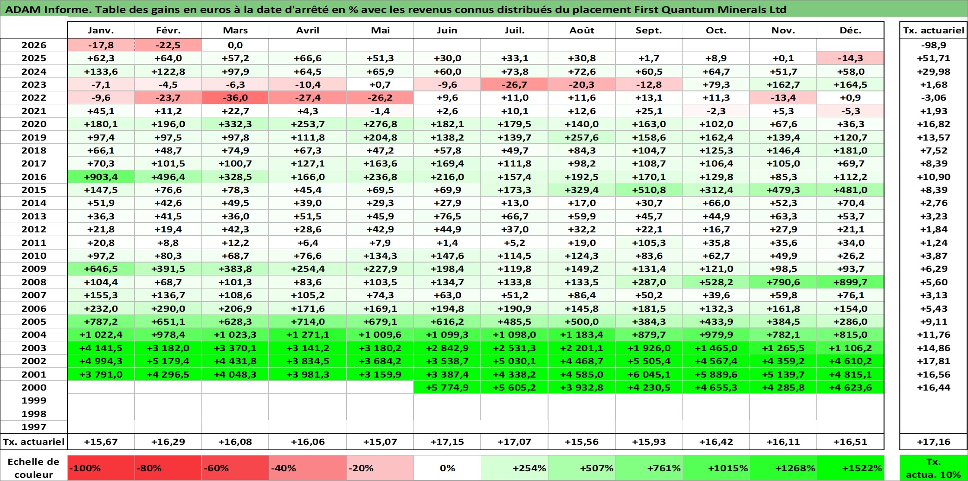Select the cell +164,5 in December 2023
Screen dimensions: 968x481
pyautogui.click(x=851, y=84)
